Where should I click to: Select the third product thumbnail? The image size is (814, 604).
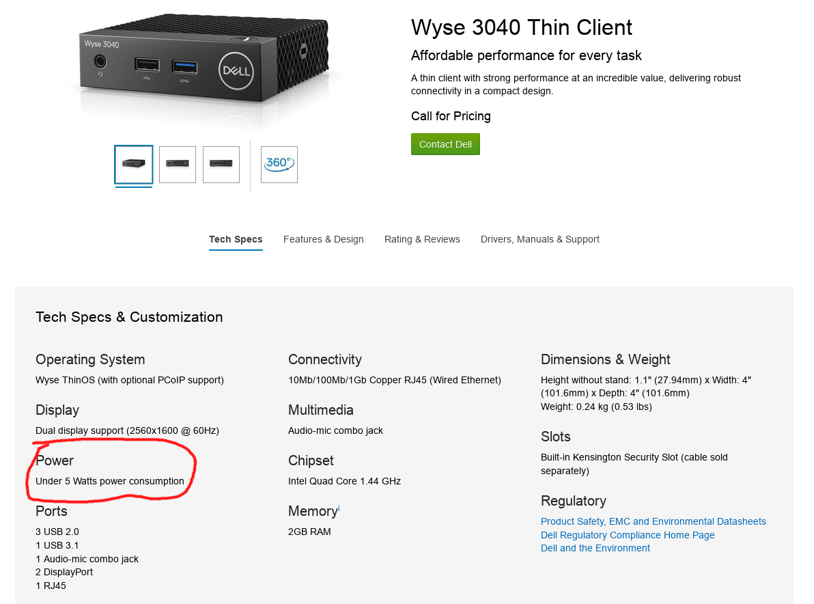point(221,165)
